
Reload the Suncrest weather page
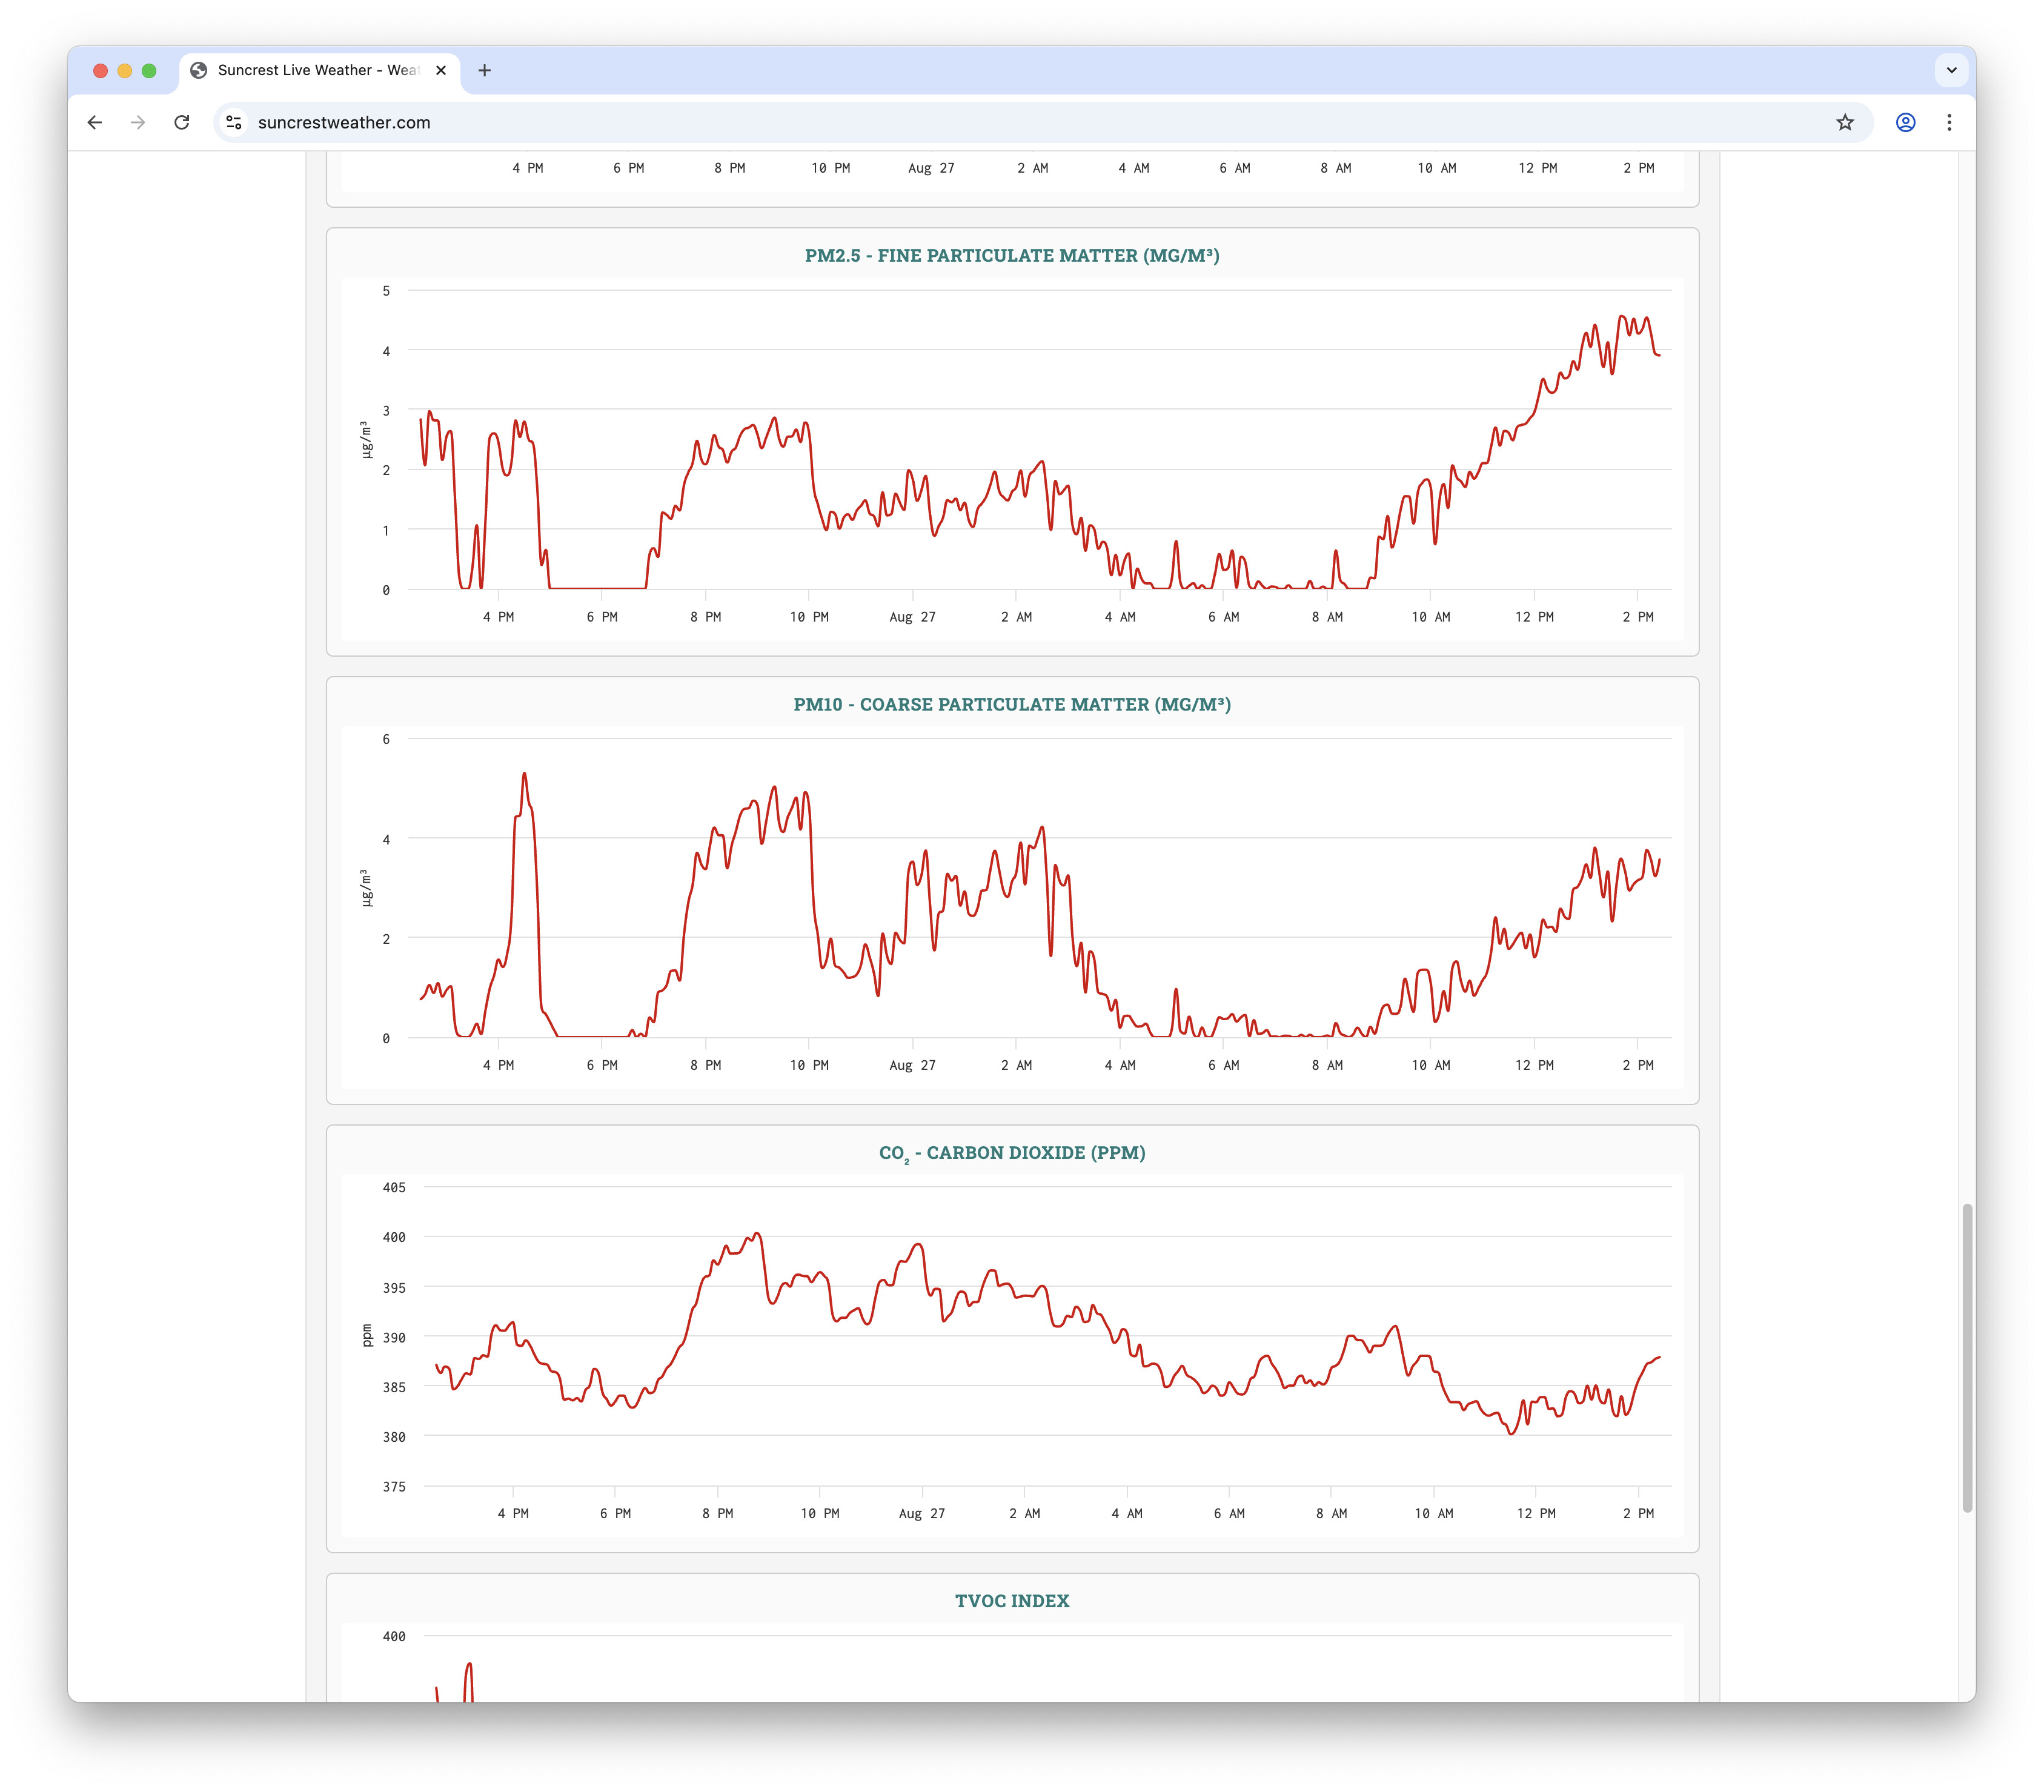[x=182, y=122]
